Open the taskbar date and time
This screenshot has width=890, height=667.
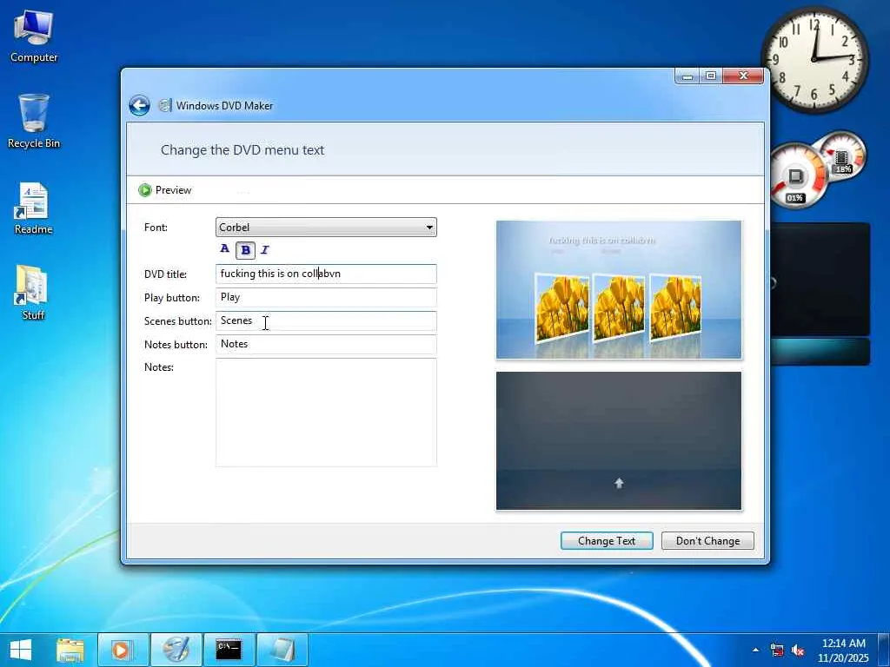(x=843, y=650)
